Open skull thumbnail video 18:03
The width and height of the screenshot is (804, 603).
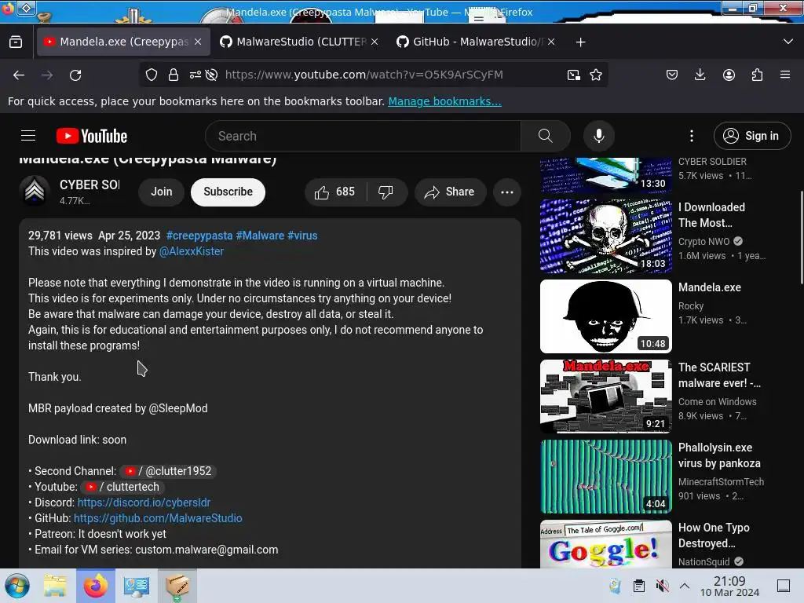tap(606, 236)
